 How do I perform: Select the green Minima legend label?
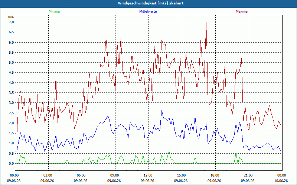(54, 11)
